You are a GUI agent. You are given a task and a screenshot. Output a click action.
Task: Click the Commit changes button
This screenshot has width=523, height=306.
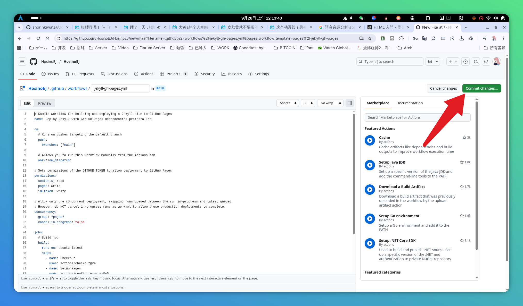point(481,88)
